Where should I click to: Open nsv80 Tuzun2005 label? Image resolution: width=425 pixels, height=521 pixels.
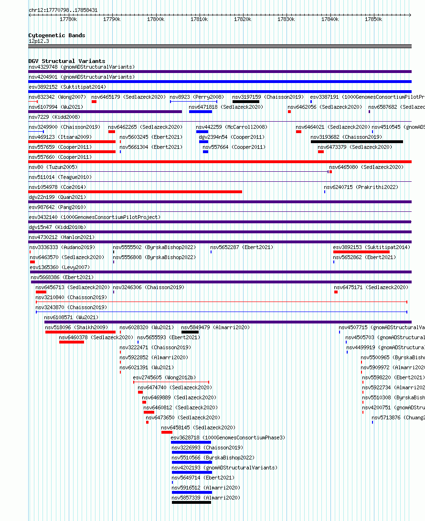[53, 167]
